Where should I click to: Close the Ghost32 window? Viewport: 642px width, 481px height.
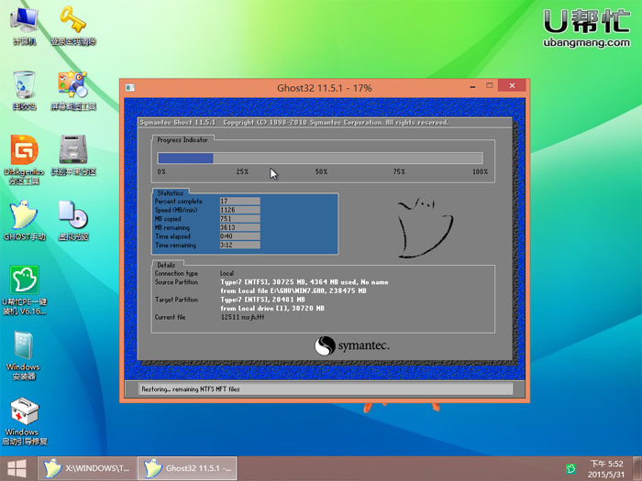(x=511, y=87)
